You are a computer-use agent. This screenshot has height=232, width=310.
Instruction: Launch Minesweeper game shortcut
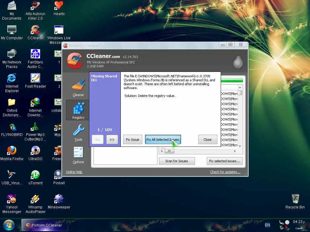(59, 201)
